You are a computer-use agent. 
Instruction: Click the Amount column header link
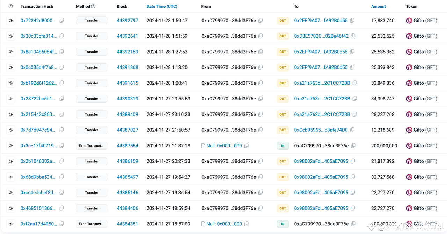point(379,6)
